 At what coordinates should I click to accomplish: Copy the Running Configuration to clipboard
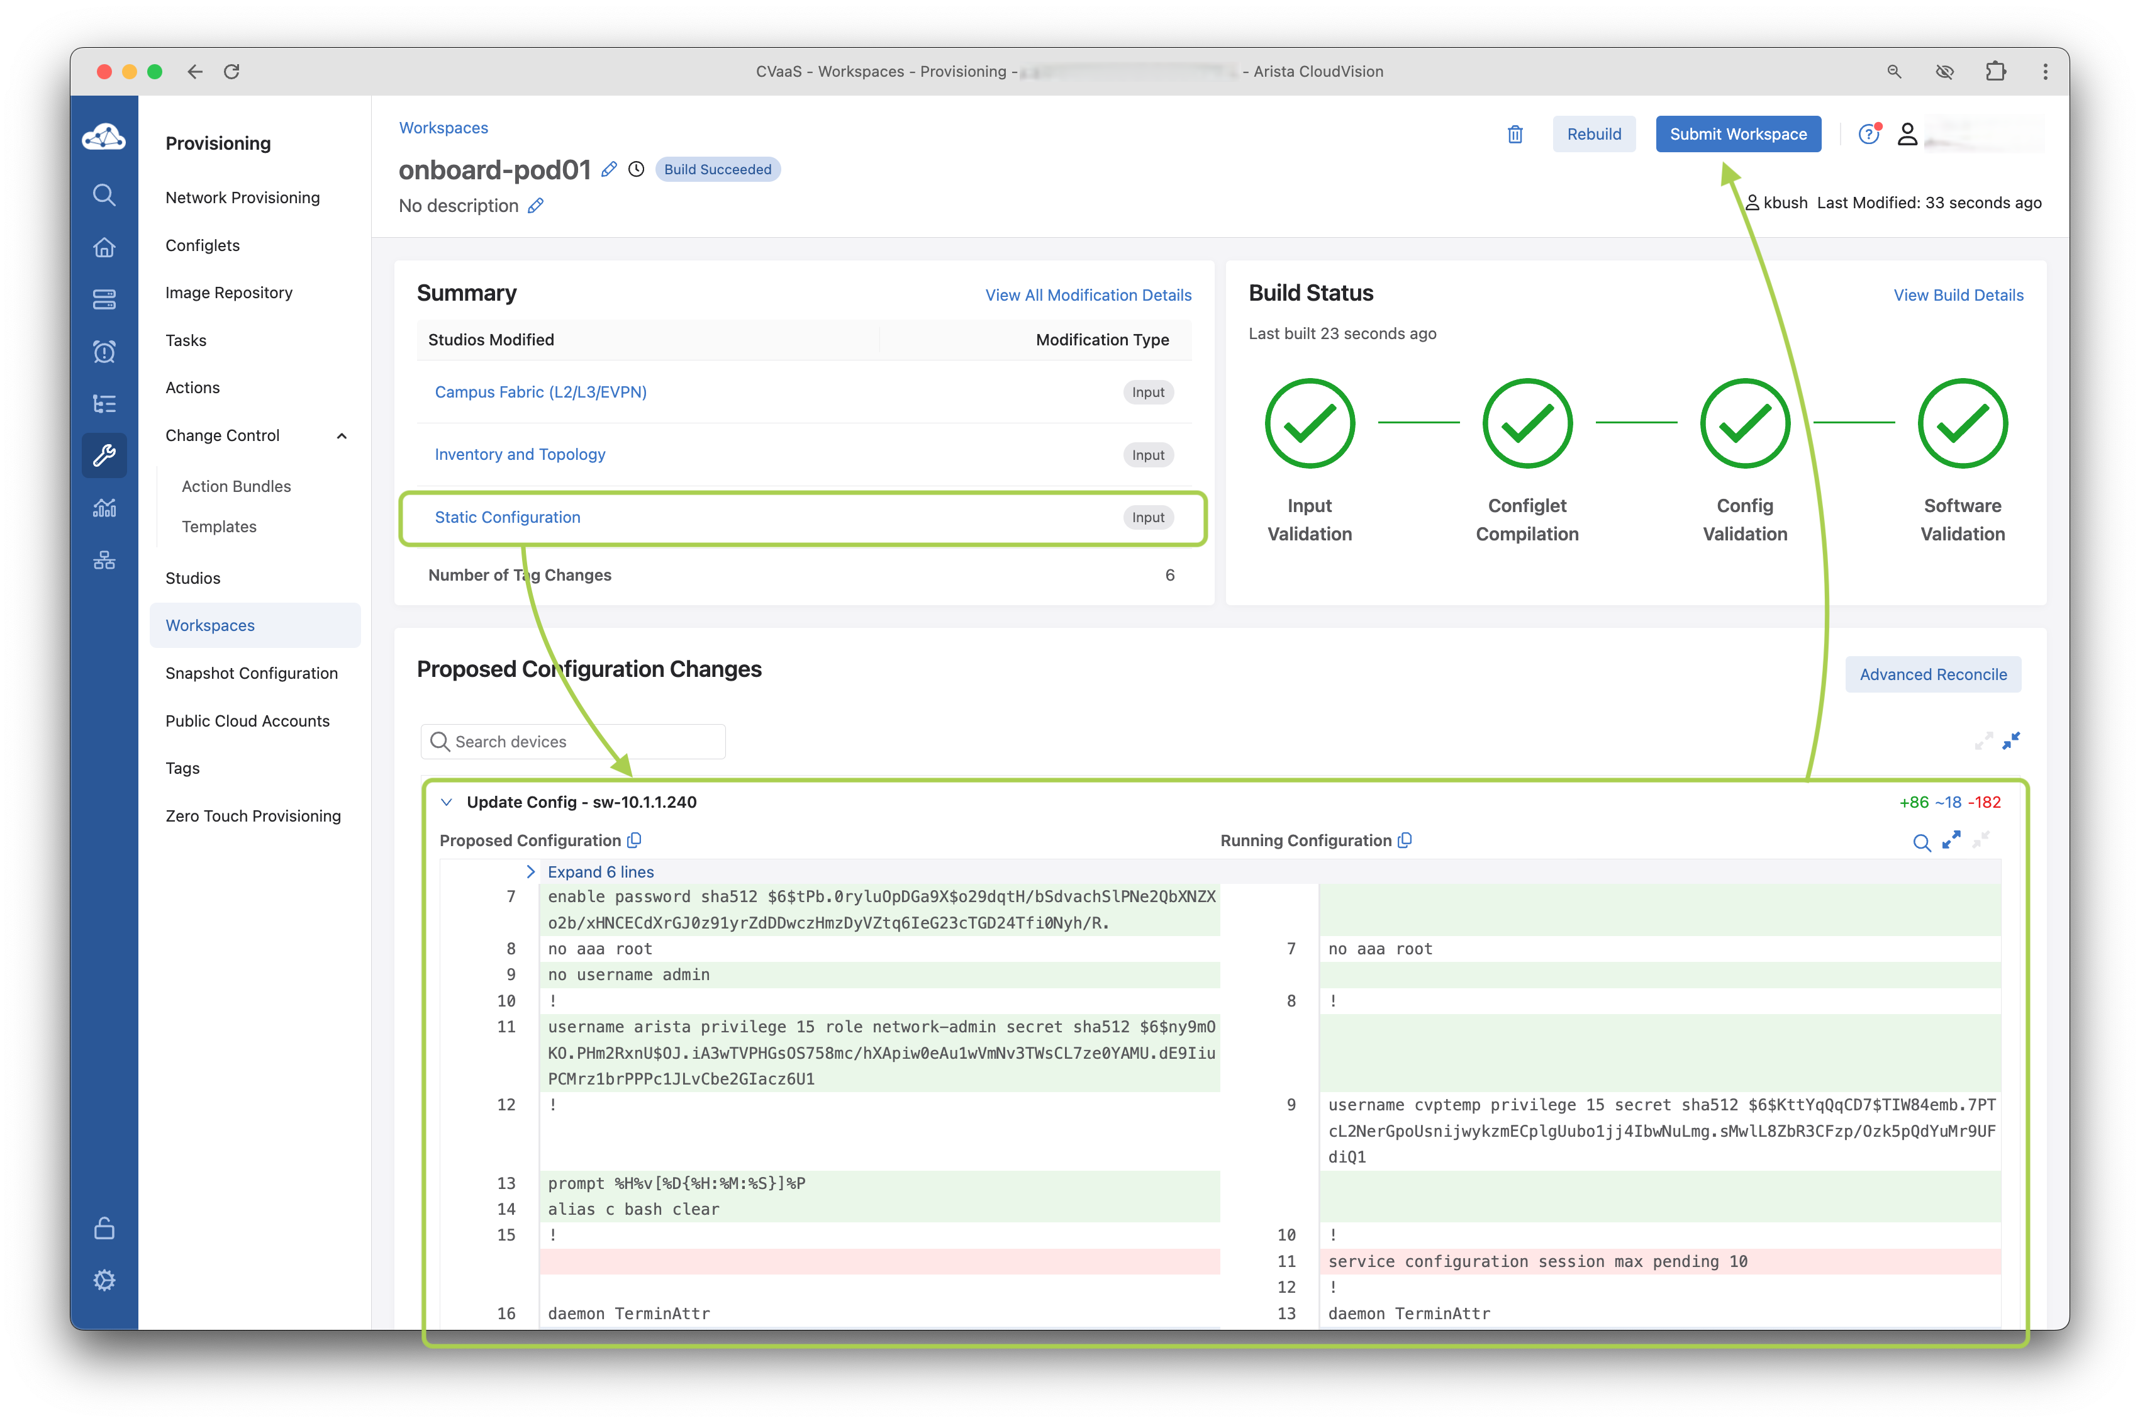click(x=1405, y=840)
